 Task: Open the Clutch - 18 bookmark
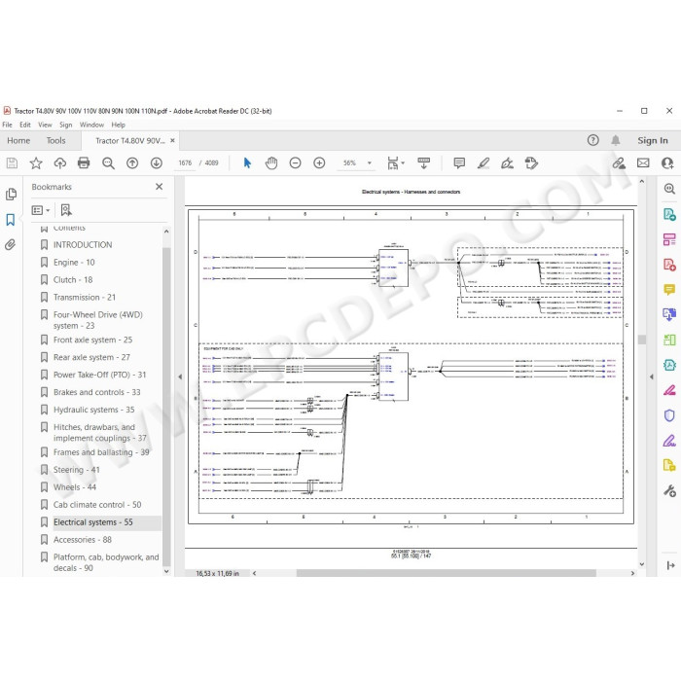(73, 280)
